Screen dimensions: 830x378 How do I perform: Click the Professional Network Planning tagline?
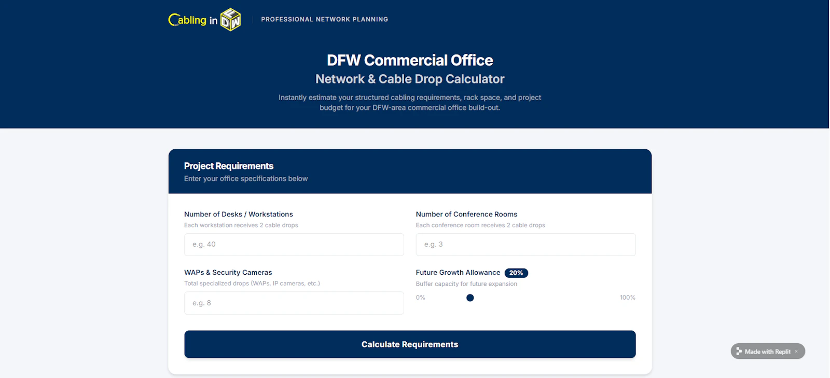325,19
